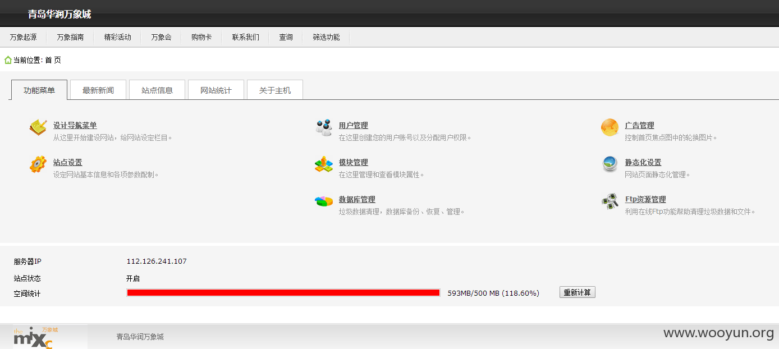
Task: Open the 查询 menu item
Action: click(x=286, y=37)
